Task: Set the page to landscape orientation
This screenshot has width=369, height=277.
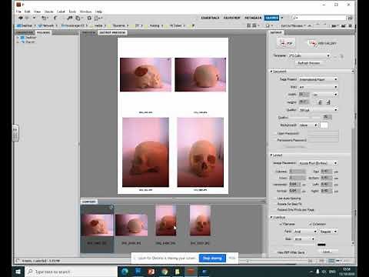Action: pos(327,102)
